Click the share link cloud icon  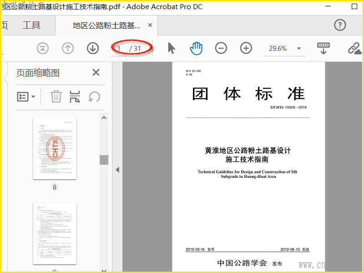(x=354, y=49)
